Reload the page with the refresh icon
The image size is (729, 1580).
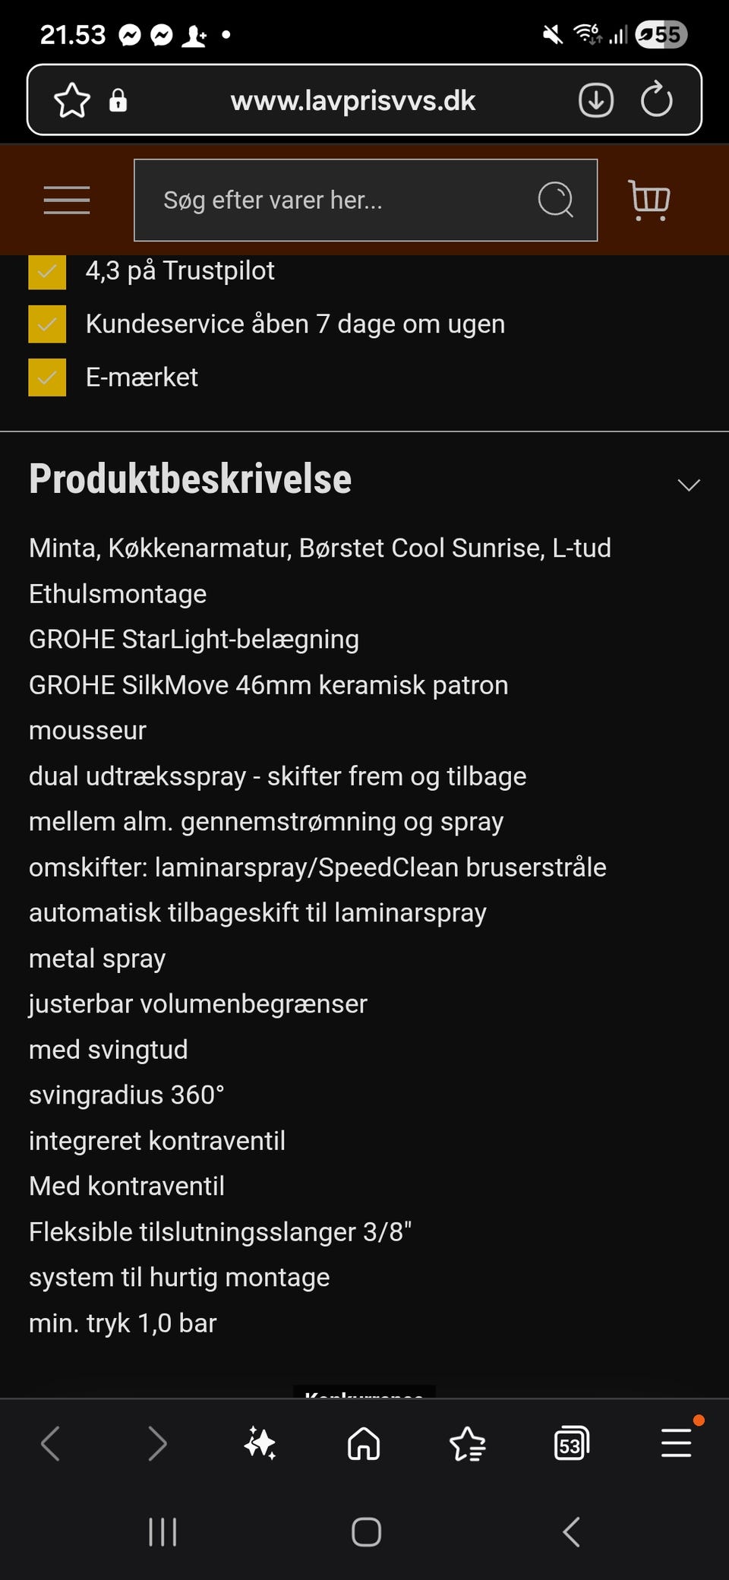pos(656,100)
